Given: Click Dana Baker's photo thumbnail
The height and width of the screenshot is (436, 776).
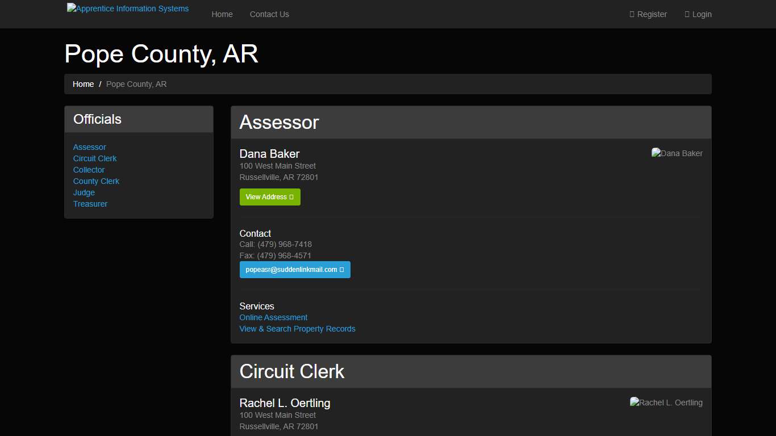Looking at the screenshot, I should 677,153.
